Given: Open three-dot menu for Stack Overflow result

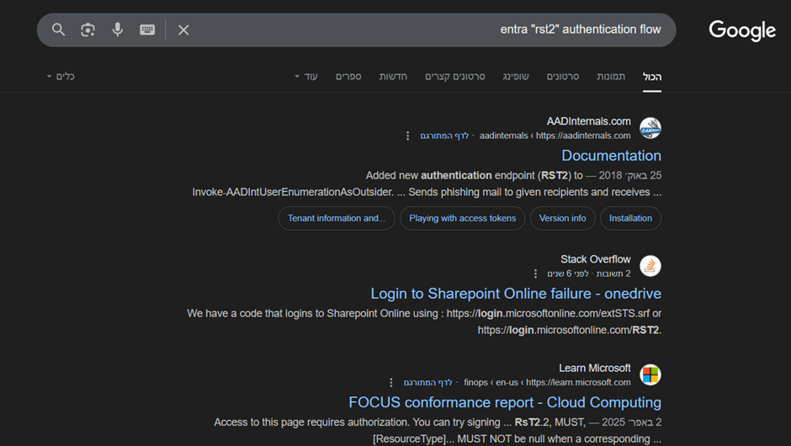Looking at the screenshot, I should click(535, 273).
